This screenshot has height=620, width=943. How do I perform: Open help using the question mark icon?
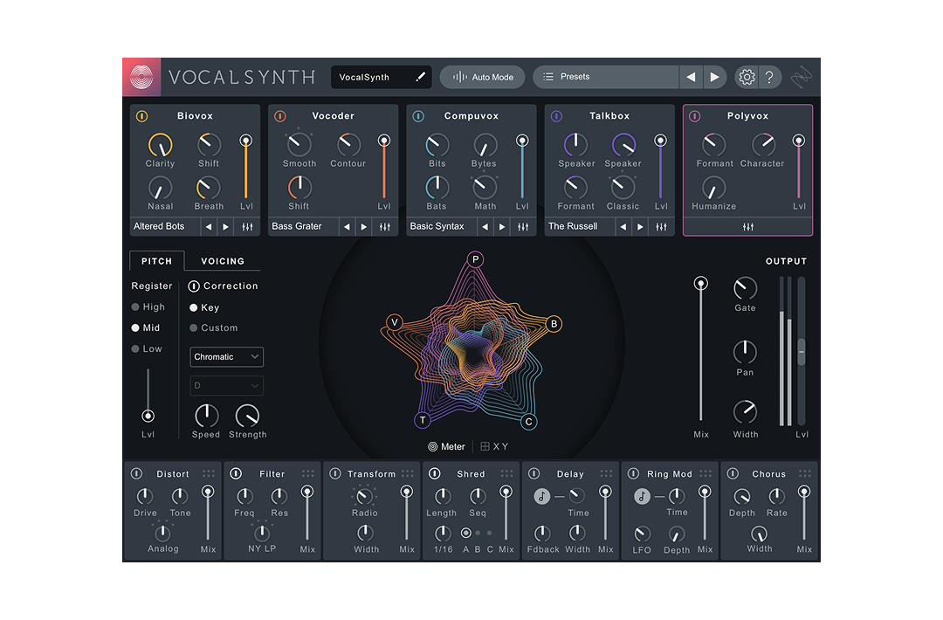pyautogui.click(x=770, y=77)
